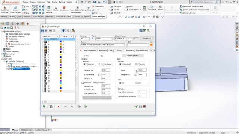
Task: Click İşleme Şablonları button
Action: coord(188,13)
